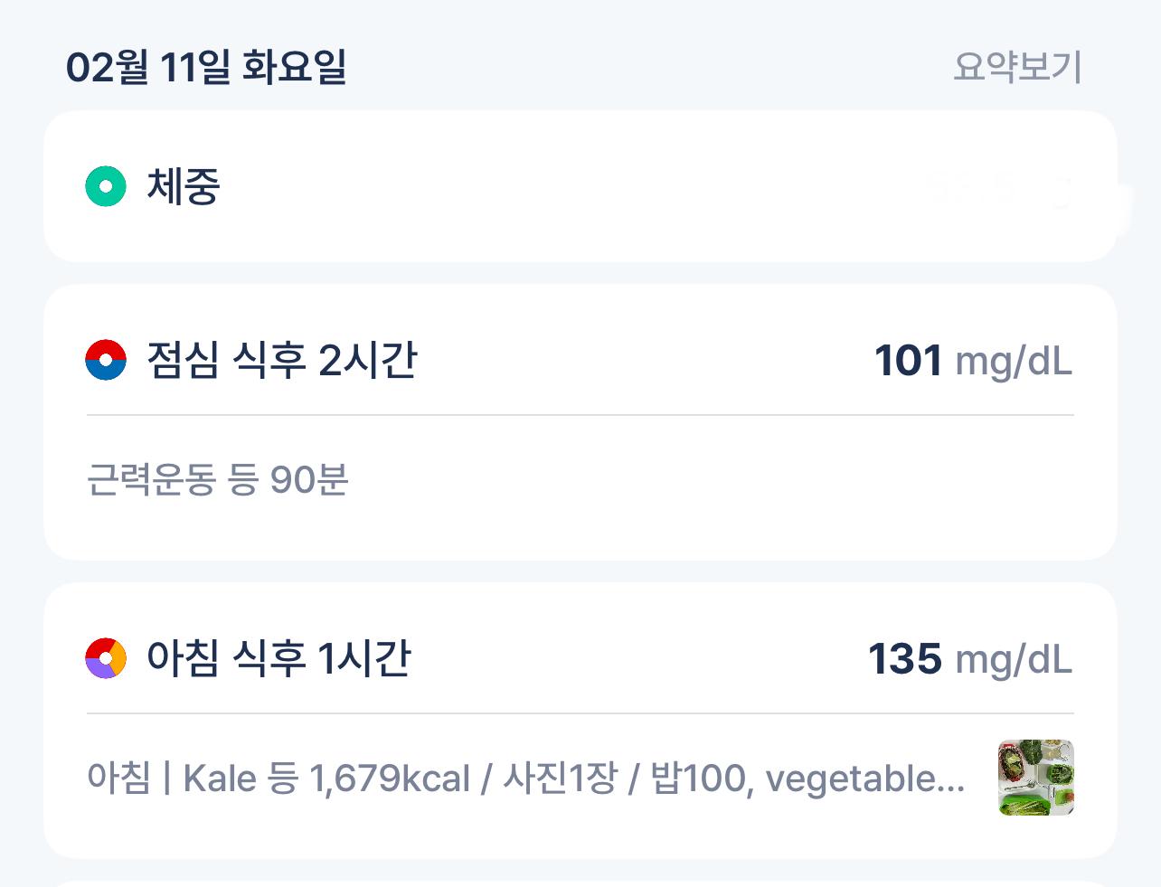Click the mg/dL unit on breakfast reading
The height and width of the screenshot is (887, 1161).
pyautogui.click(x=1014, y=660)
